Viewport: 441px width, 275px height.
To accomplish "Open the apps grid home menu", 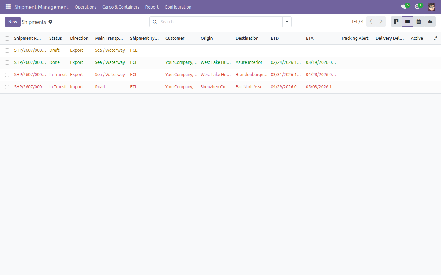I will [8, 7].
